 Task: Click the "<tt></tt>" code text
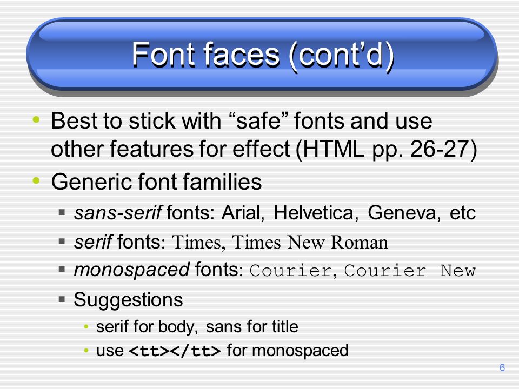pyautogui.click(x=175, y=351)
